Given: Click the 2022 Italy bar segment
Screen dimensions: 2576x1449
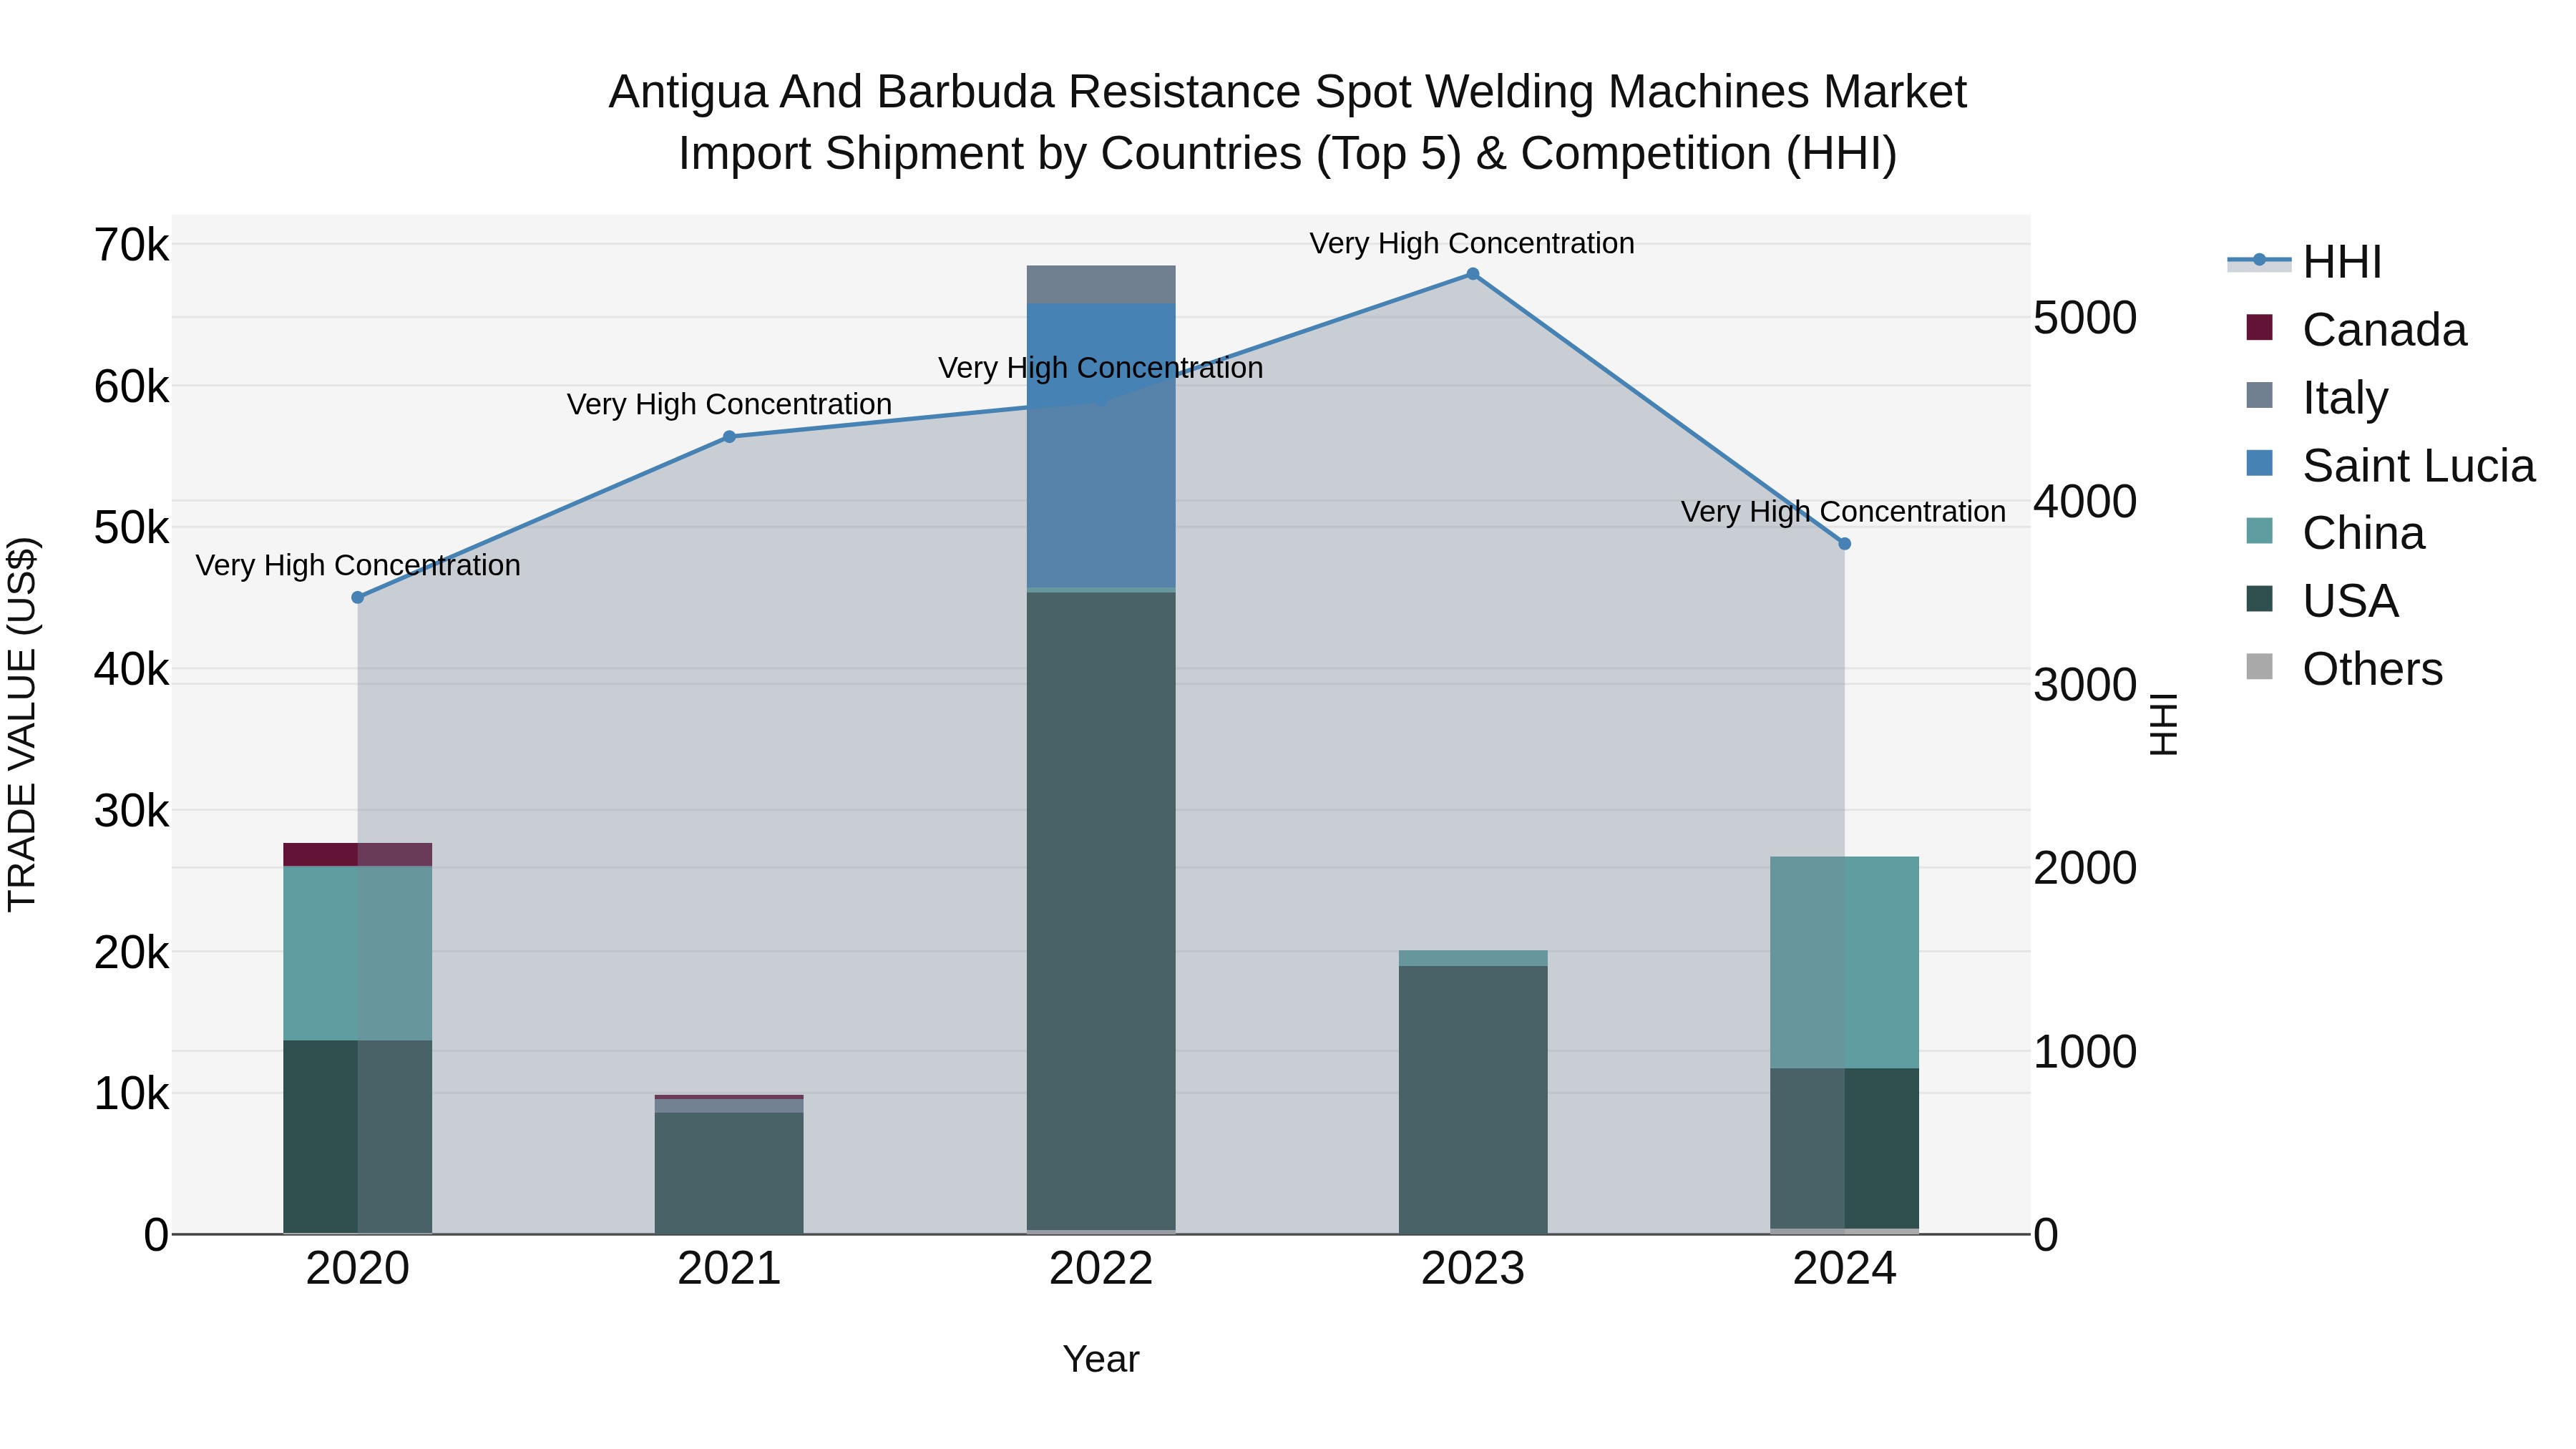Looking at the screenshot, I should click(1101, 285).
